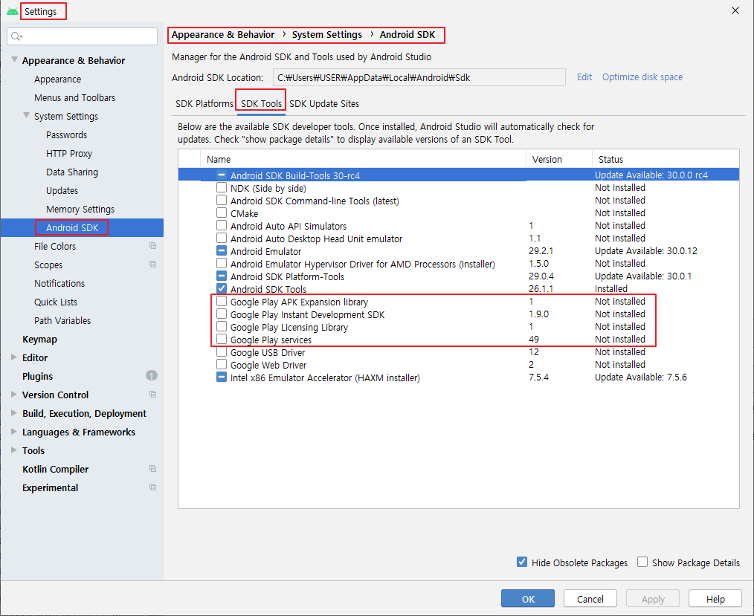Screen dimensions: 754x616
Task: Click the Cancel button
Action: point(590,599)
